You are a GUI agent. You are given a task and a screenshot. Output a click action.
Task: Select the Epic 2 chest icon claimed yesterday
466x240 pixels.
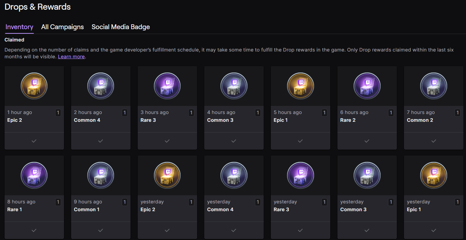(167, 176)
